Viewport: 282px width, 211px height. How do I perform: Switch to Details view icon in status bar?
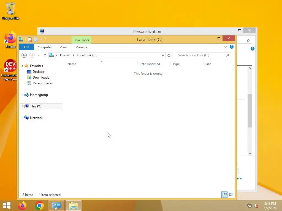pyautogui.click(x=224, y=195)
